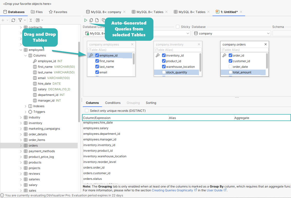291x198 pixels.
Task: Click the key icon beside inventory_id
Action: coord(158,55)
